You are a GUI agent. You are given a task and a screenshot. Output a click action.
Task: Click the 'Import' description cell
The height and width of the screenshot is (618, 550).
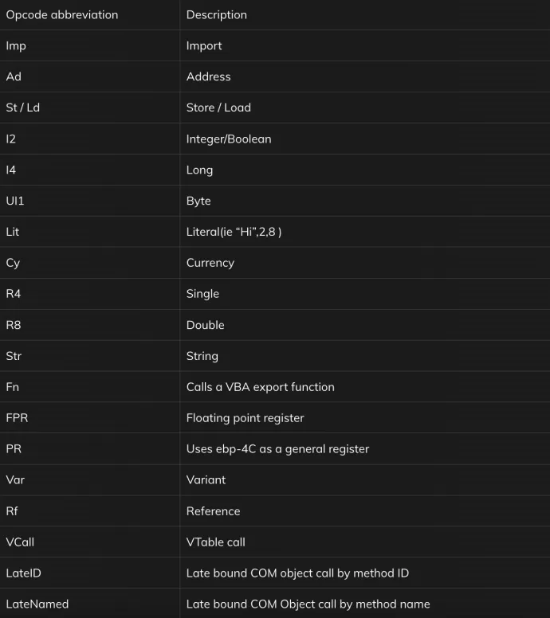tap(365, 45)
